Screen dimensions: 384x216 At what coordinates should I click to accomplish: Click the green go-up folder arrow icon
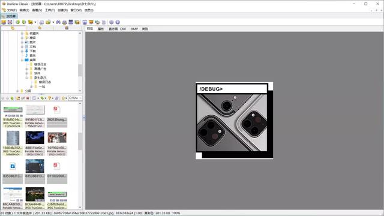click(x=12, y=98)
